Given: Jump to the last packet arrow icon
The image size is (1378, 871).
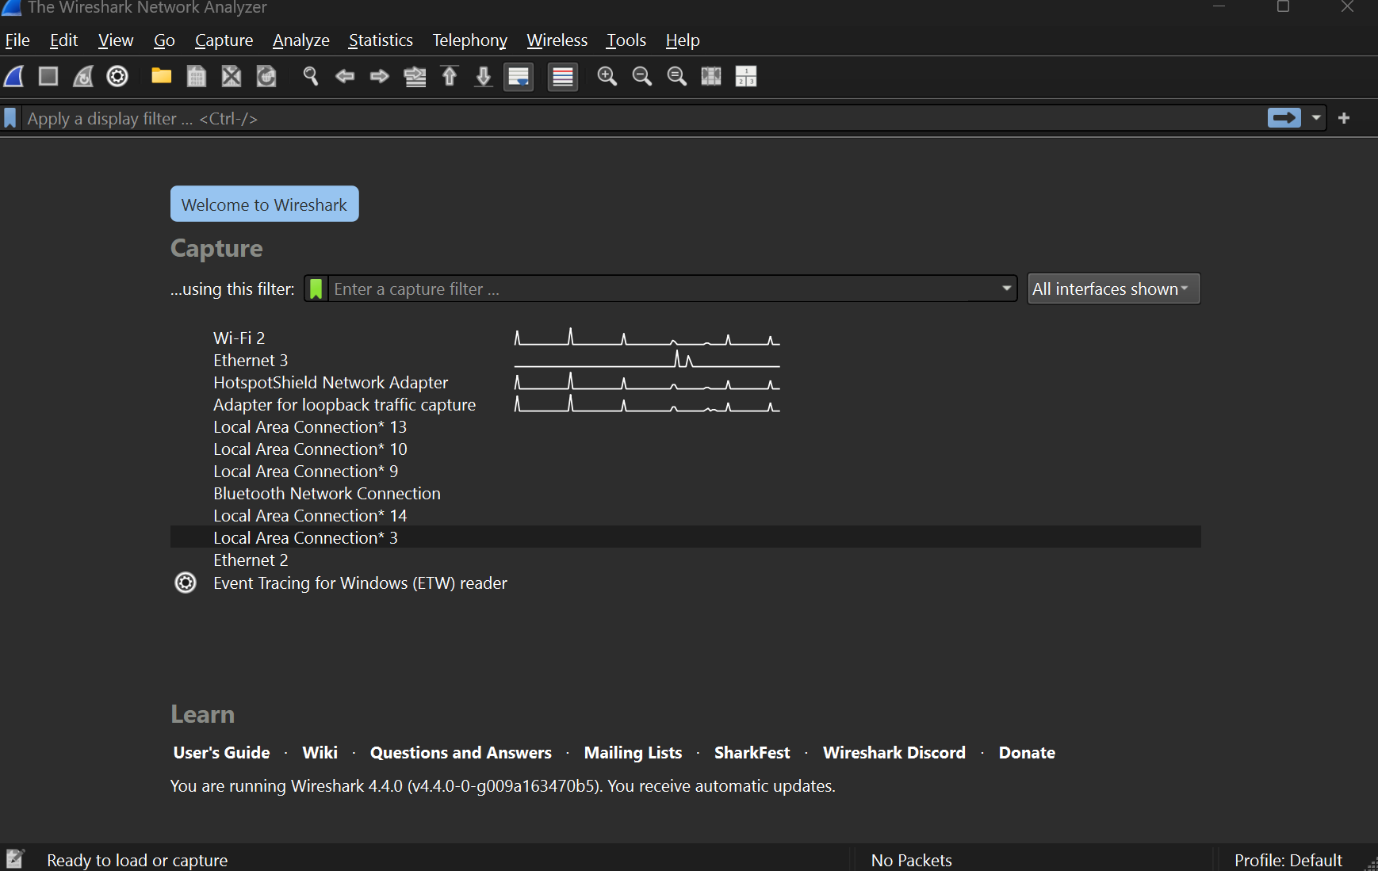Looking at the screenshot, I should tap(484, 76).
